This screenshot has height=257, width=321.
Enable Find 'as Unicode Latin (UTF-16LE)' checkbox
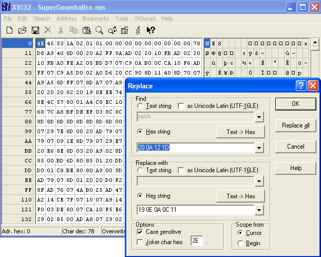pyautogui.click(x=181, y=106)
